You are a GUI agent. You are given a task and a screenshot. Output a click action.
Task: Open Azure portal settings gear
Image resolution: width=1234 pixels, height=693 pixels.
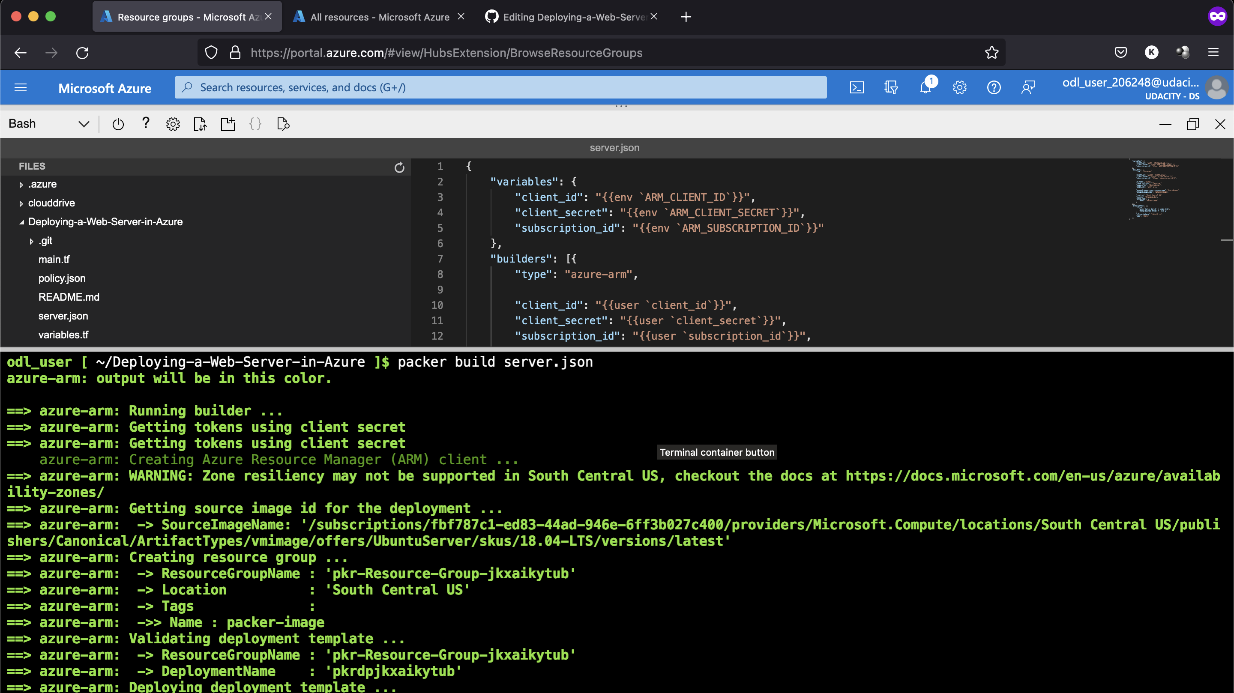point(959,87)
